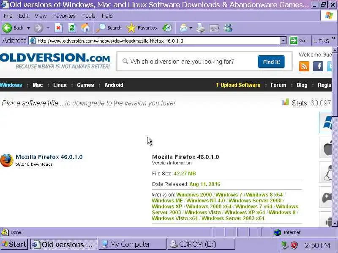The width and height of the screenshot is (338, 253).
Task: Click the page scrollbar down arrow
Action: click(335, 224)
